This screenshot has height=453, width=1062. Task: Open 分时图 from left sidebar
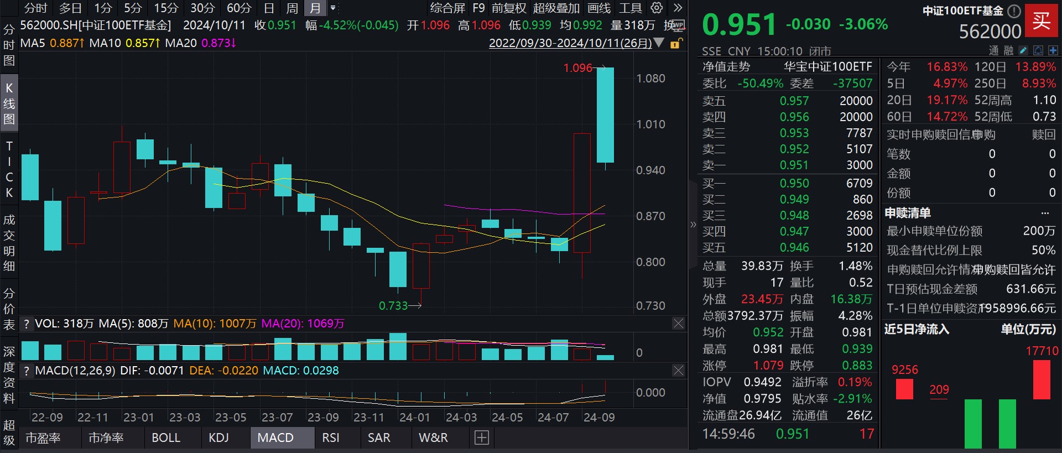(x=9, y=45)
